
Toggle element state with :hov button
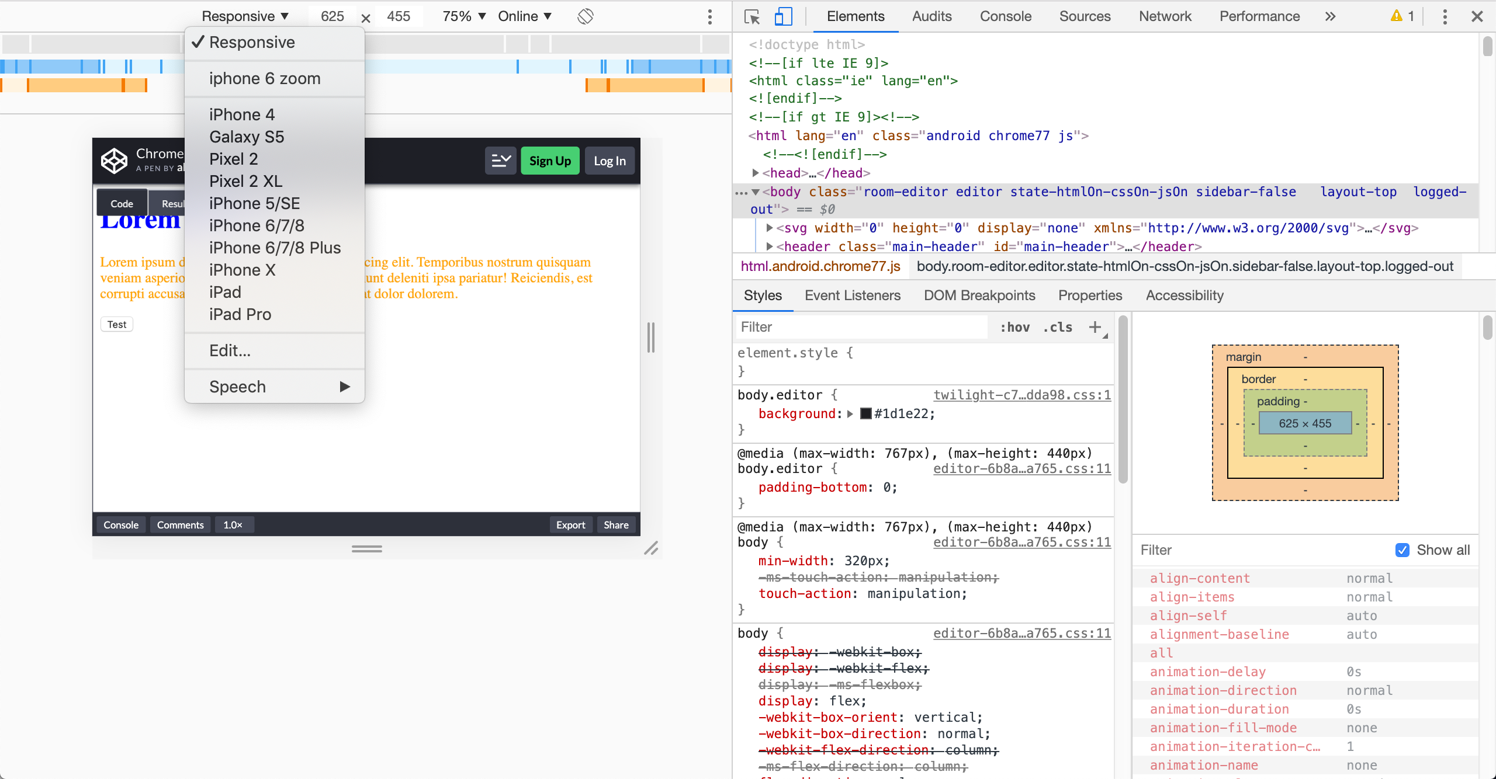[x=1015, y=327]
